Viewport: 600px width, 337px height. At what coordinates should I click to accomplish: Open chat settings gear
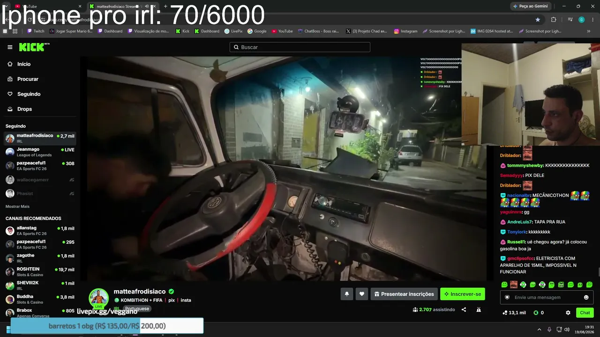[568, 313]
